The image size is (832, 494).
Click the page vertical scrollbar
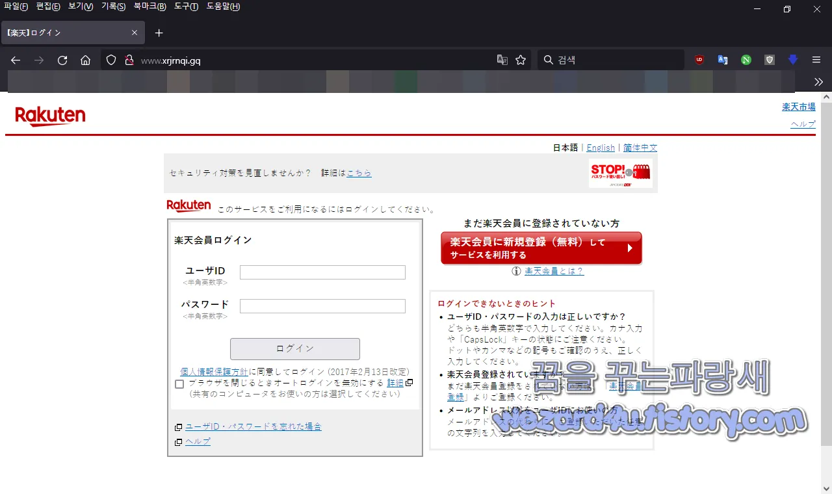click(826, 274)
